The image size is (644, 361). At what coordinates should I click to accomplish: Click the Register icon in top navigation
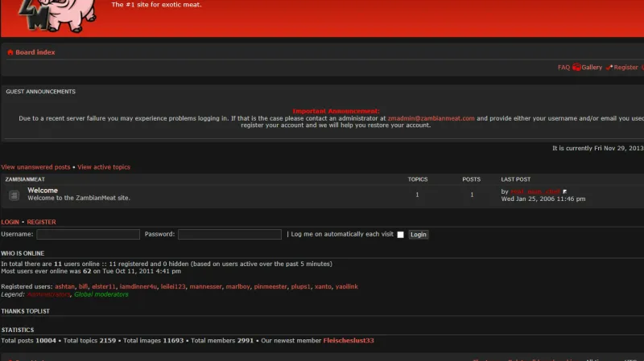click(x=609, y=68)
